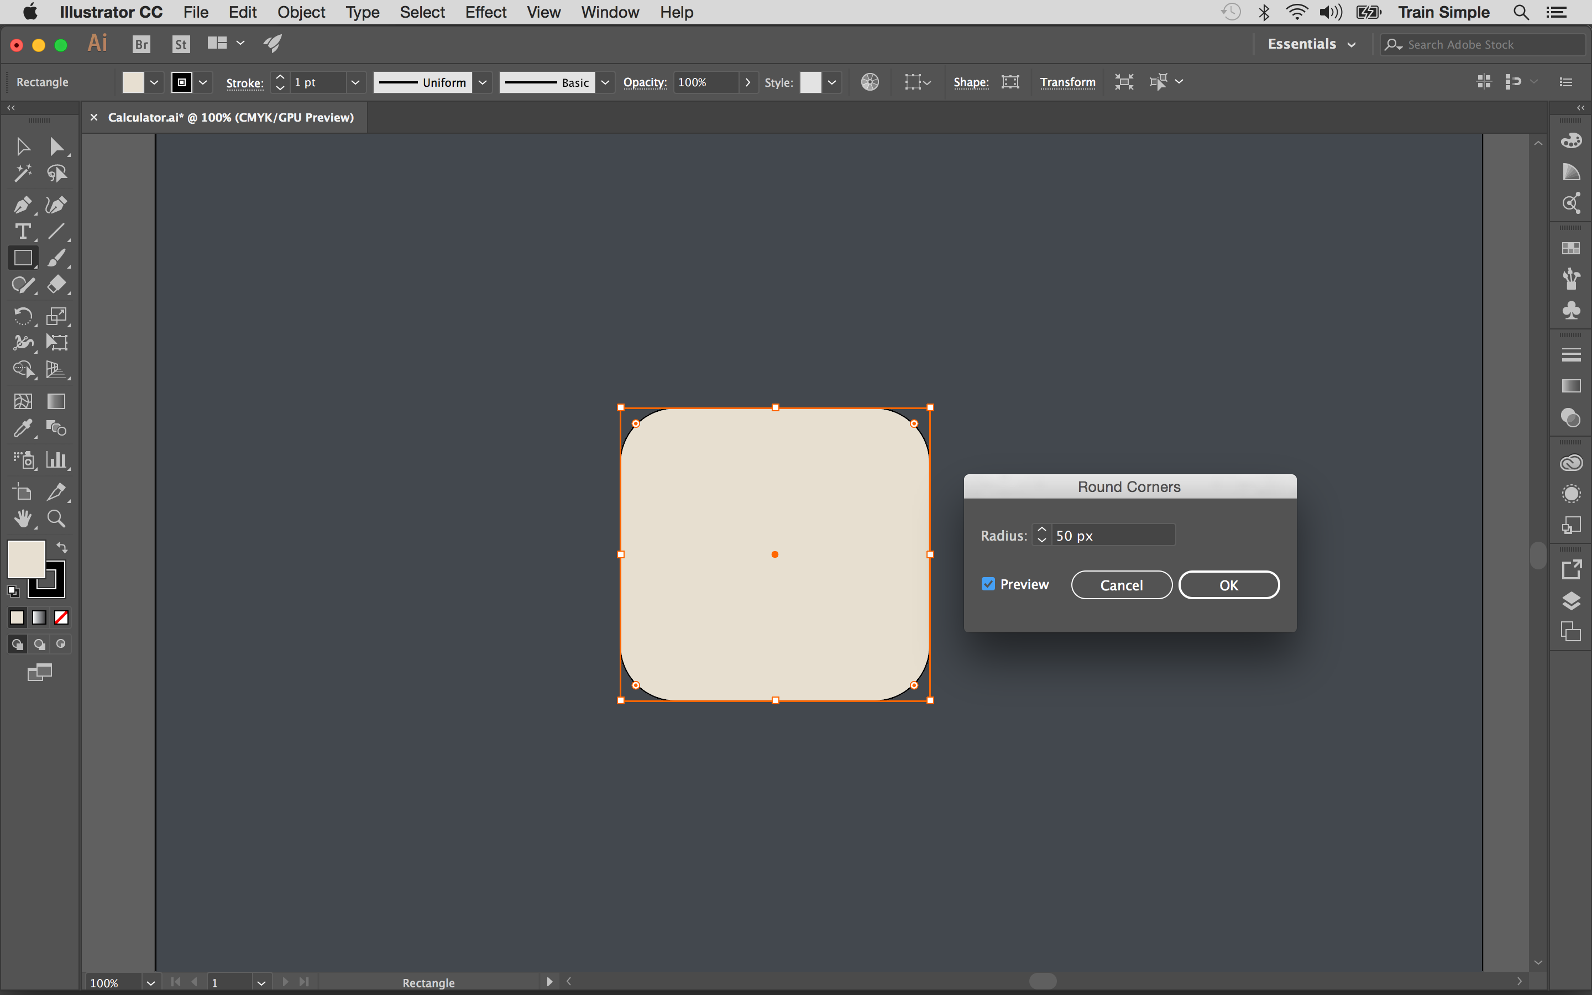Click the Radius value field

1114,535
